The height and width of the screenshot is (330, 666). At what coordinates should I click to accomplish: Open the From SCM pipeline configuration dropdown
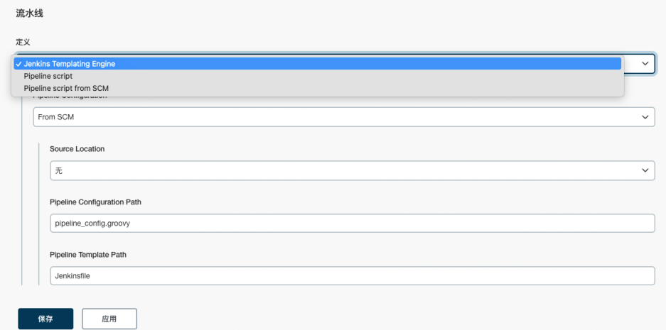pyautogui.click(x=343, y=116)
